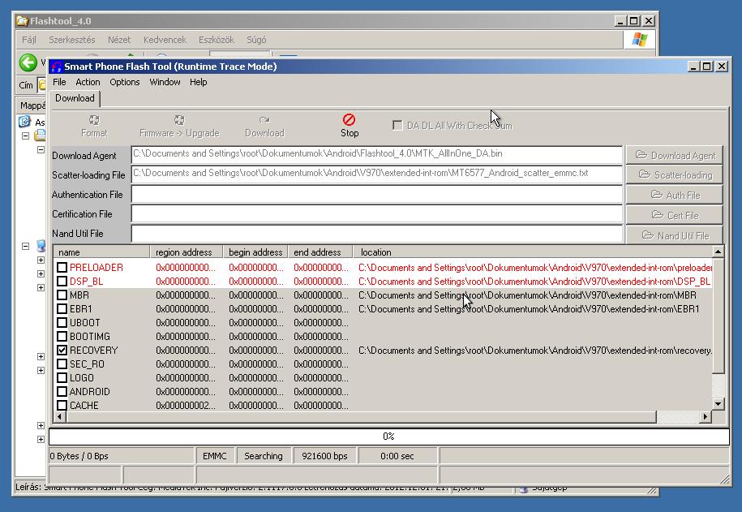Check the CACHE partition checkbox
Screen dimensions: 742x512
tap(62, 406)
